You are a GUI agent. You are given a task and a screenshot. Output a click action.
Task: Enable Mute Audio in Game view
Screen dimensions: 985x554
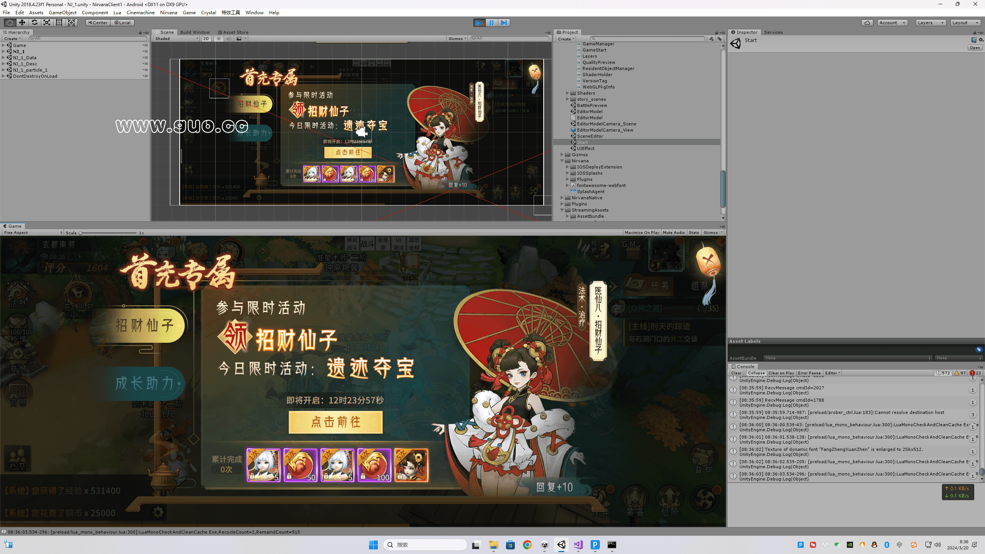pos(674,232)
